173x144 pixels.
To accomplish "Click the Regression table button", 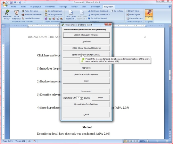I will pos(86,68).
